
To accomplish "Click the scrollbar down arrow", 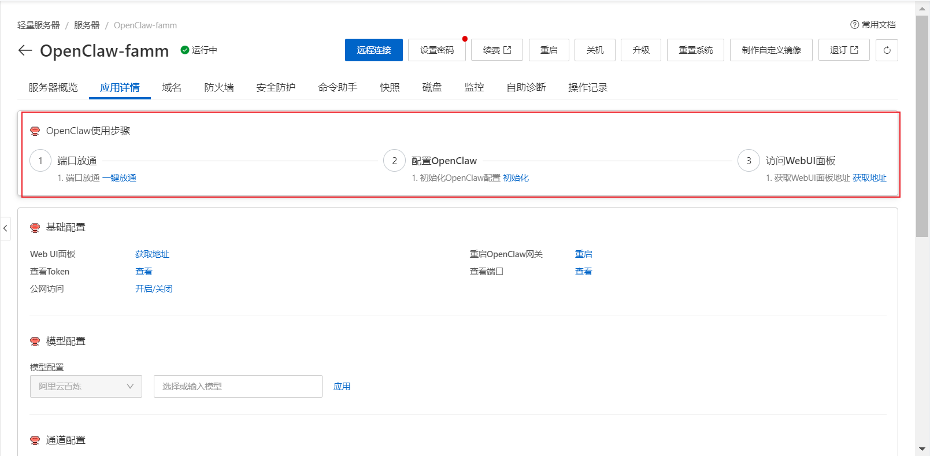I will (x=922, y=449).
